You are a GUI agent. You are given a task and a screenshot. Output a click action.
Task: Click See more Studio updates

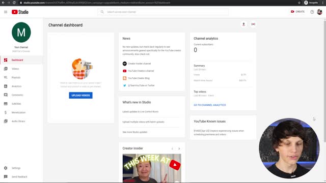click(134, 132)
